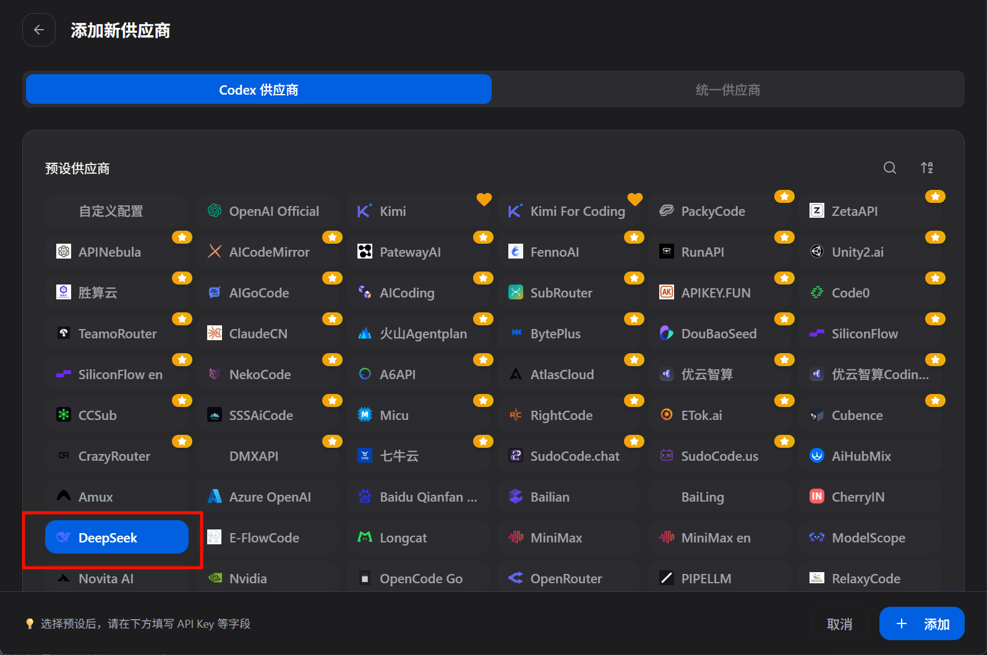Select the E-FlowCode provider
Viewport: 987px width, 655px height.
pos(268,538)
